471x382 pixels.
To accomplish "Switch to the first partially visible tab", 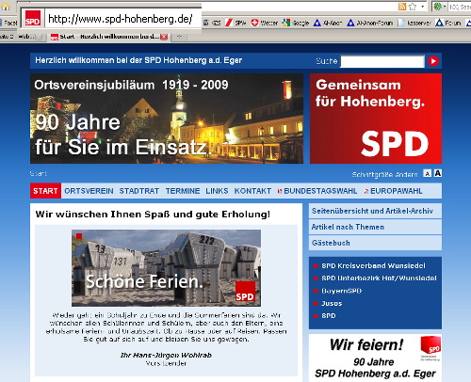I will (22, 37).
